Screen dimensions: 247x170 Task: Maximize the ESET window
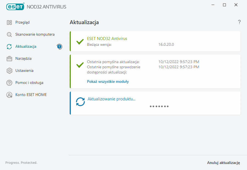224,5
